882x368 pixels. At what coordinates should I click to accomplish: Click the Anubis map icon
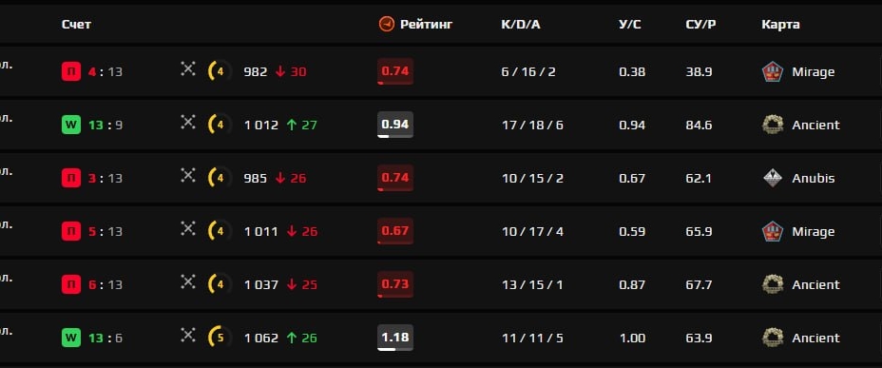coord(773,179)
